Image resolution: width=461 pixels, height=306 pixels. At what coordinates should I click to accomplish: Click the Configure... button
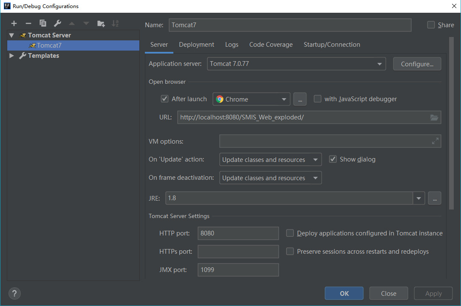pos(417,64)
